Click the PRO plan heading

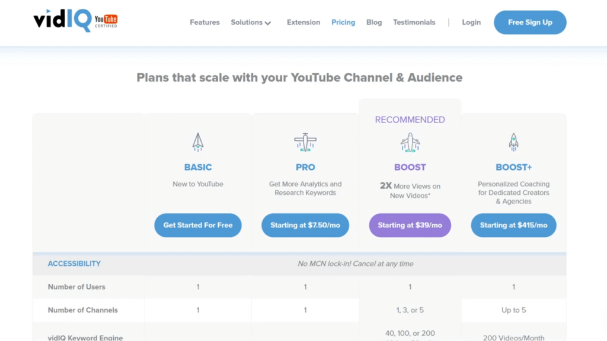point(305,168)
